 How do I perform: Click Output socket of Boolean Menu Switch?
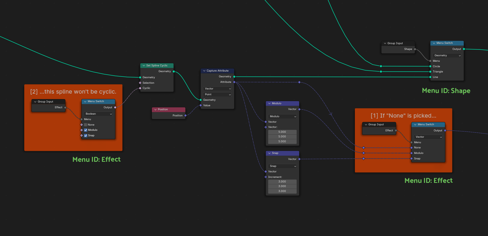[115, 107]
